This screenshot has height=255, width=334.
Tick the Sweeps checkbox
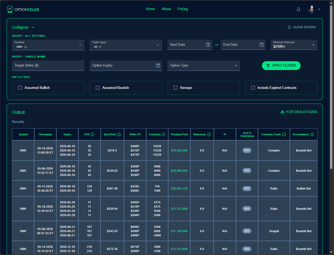[x=175, y=88]
